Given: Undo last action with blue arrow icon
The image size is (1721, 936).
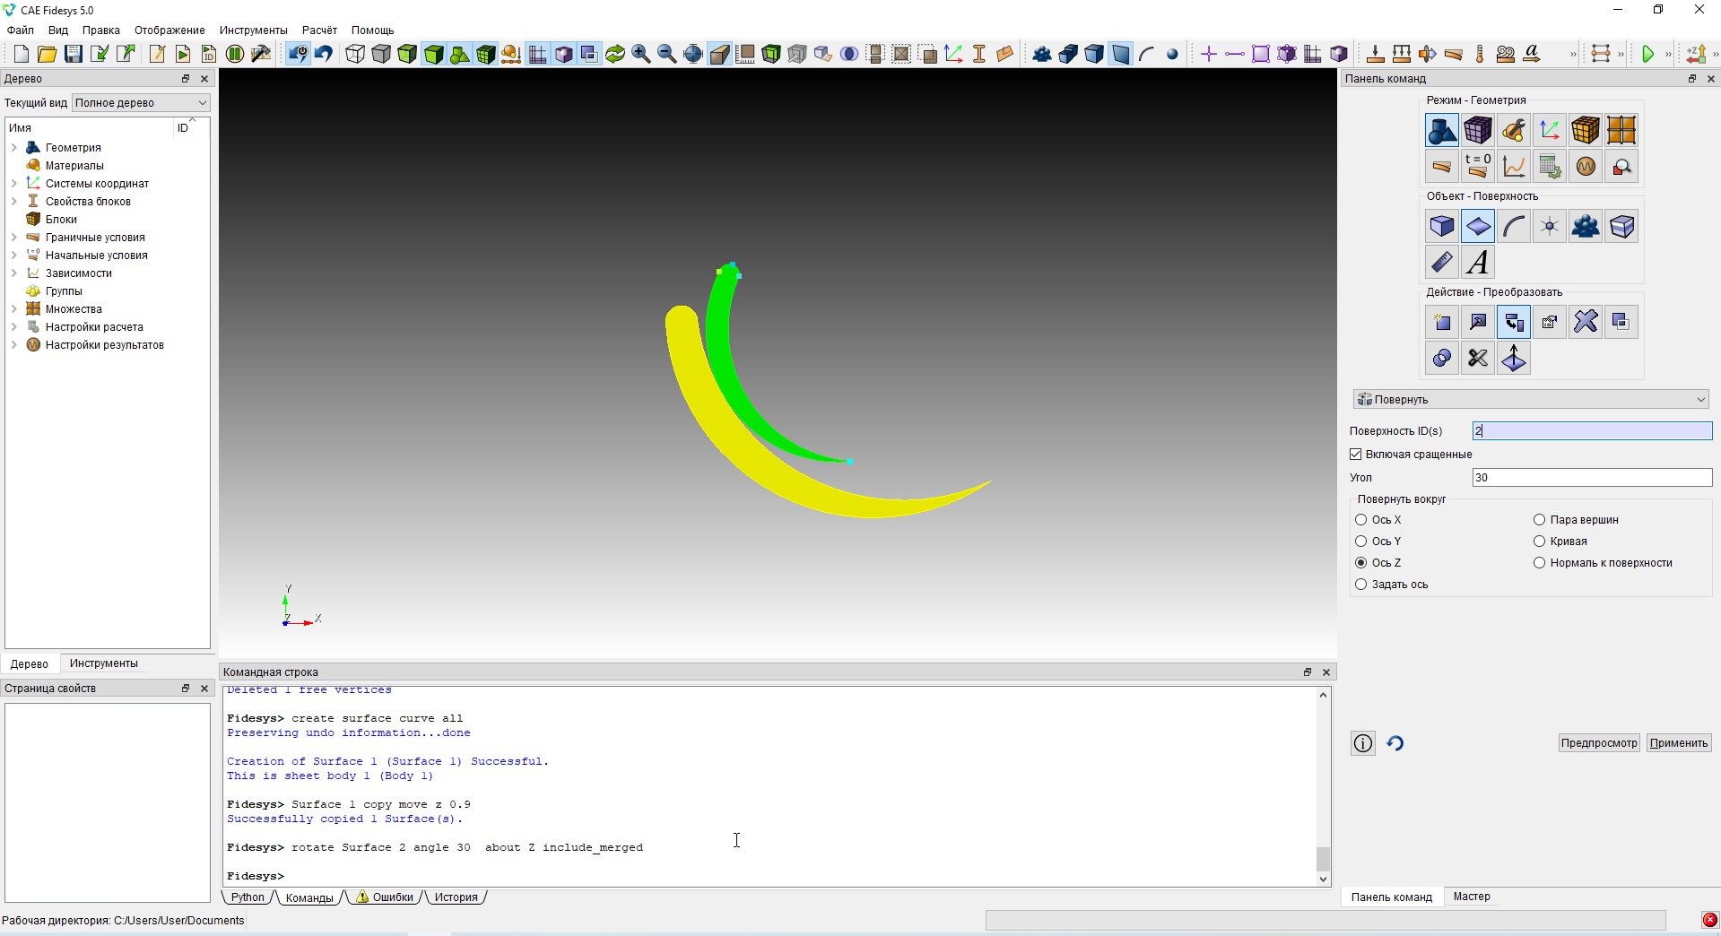Looking at the screenshot, I should click(x=324, y=55).
